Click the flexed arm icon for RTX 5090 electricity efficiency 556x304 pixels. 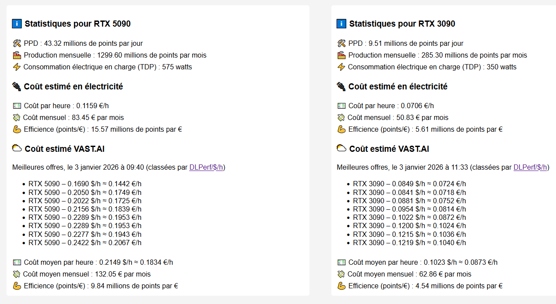click(17, 129)
